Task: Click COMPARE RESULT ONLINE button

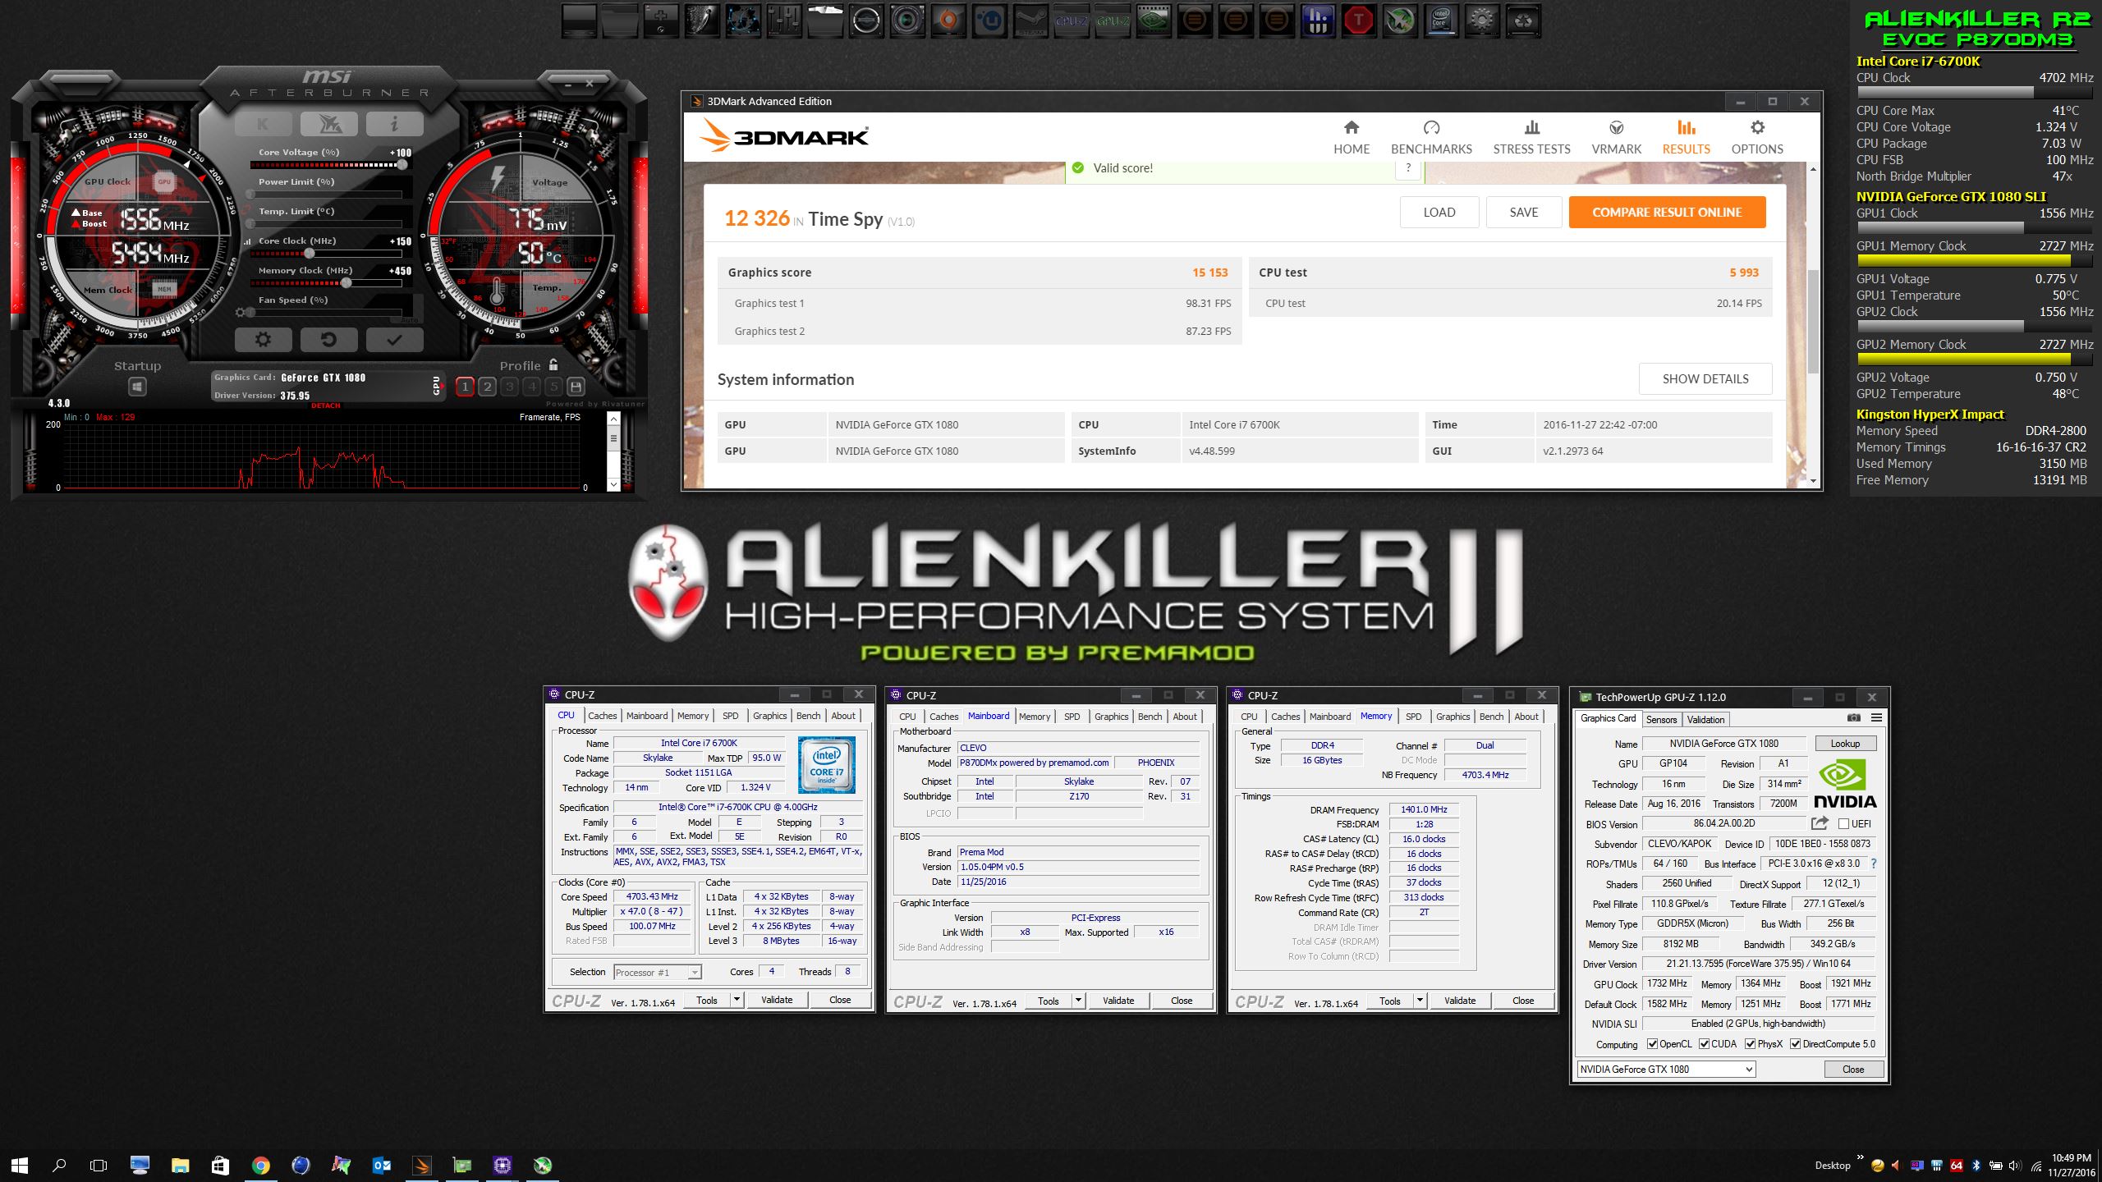Action: pyautogui.click(x=1667, y=212)
